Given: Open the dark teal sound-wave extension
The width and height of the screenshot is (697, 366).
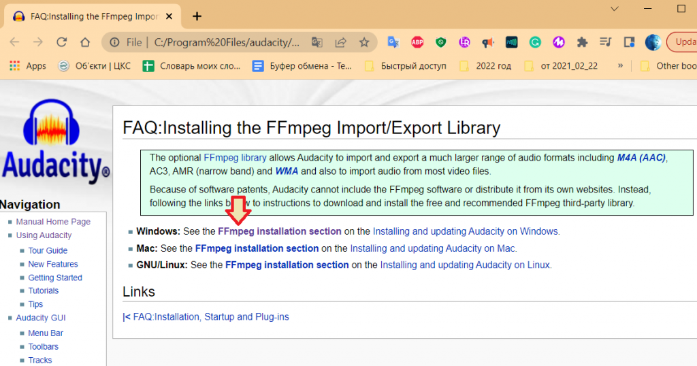Looking at the screenshot, I should coord(512,42).
